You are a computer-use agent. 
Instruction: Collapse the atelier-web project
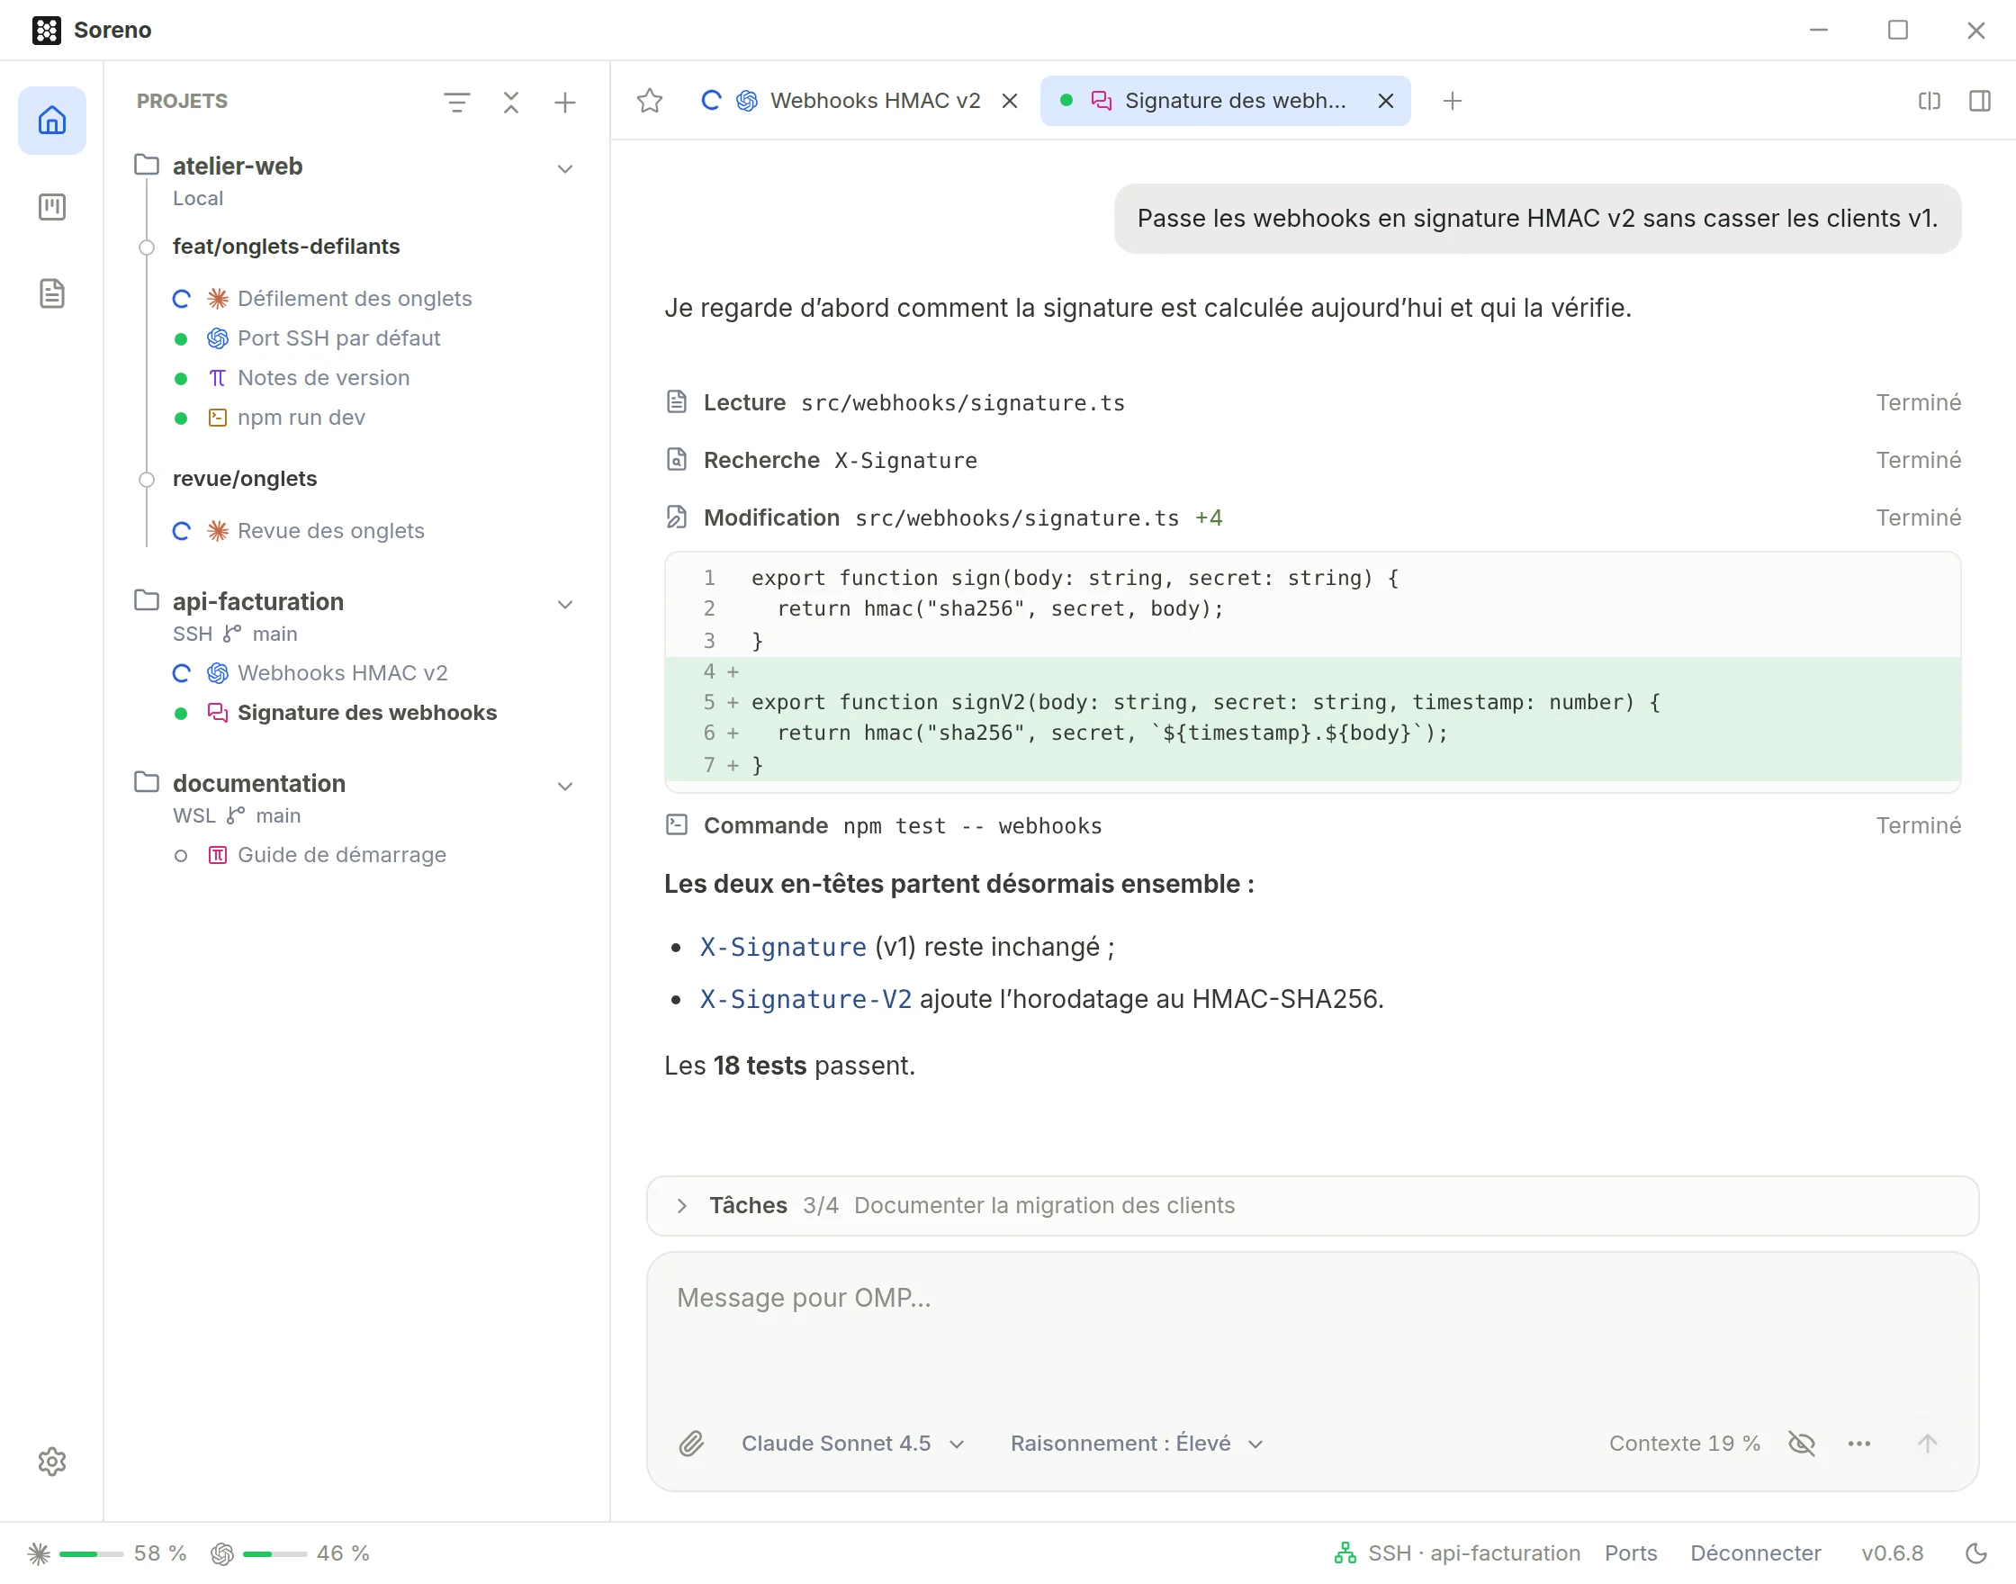pyautogui.click(x=564, y=168)
